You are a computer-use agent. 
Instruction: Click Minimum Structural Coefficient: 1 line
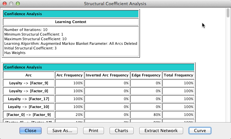[34, 34]
